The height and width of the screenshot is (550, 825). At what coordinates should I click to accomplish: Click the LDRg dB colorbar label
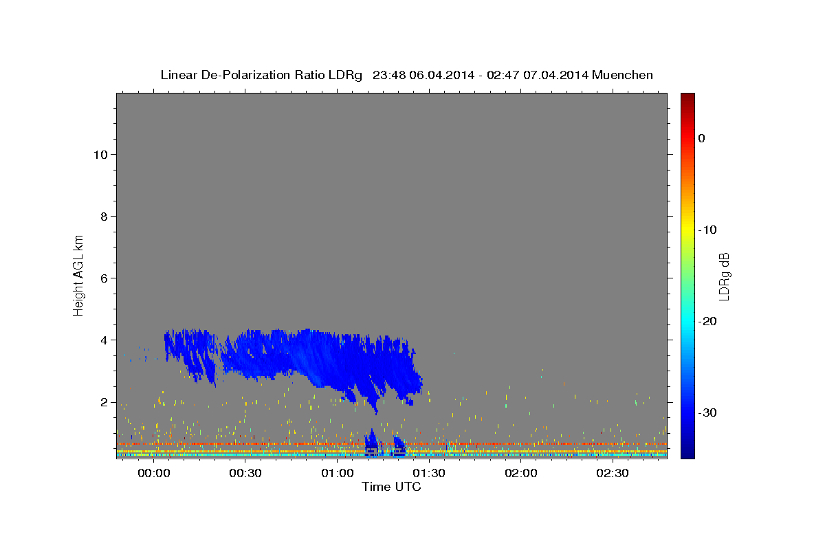(724, 276)
